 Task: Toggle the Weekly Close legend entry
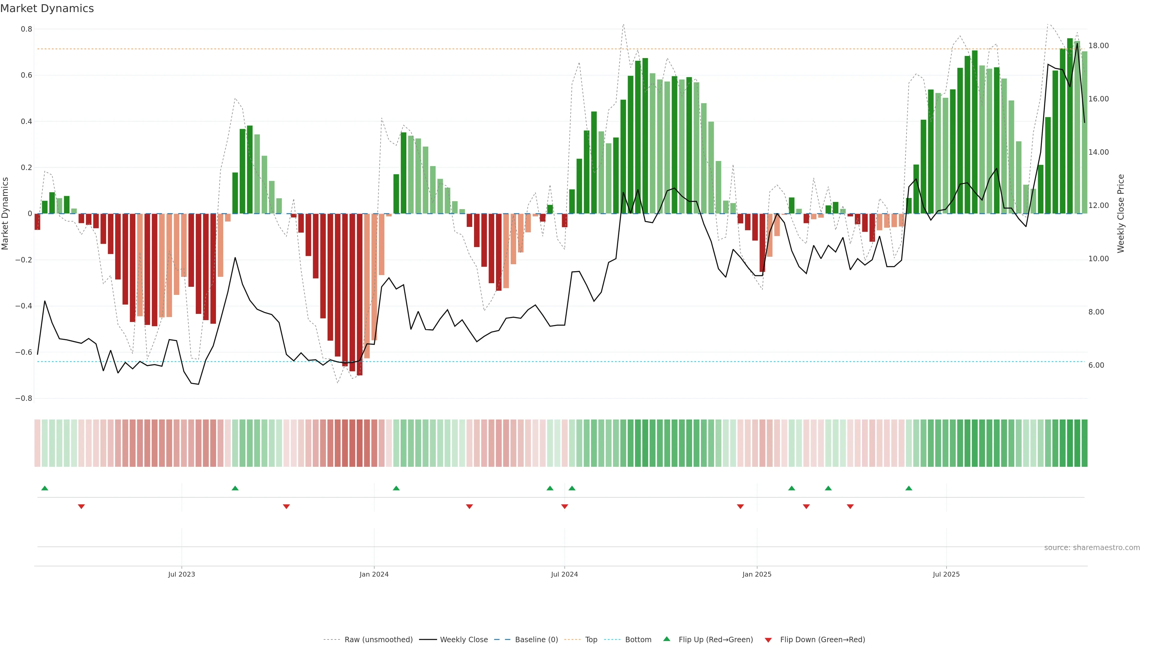click(x=464, y=640)
